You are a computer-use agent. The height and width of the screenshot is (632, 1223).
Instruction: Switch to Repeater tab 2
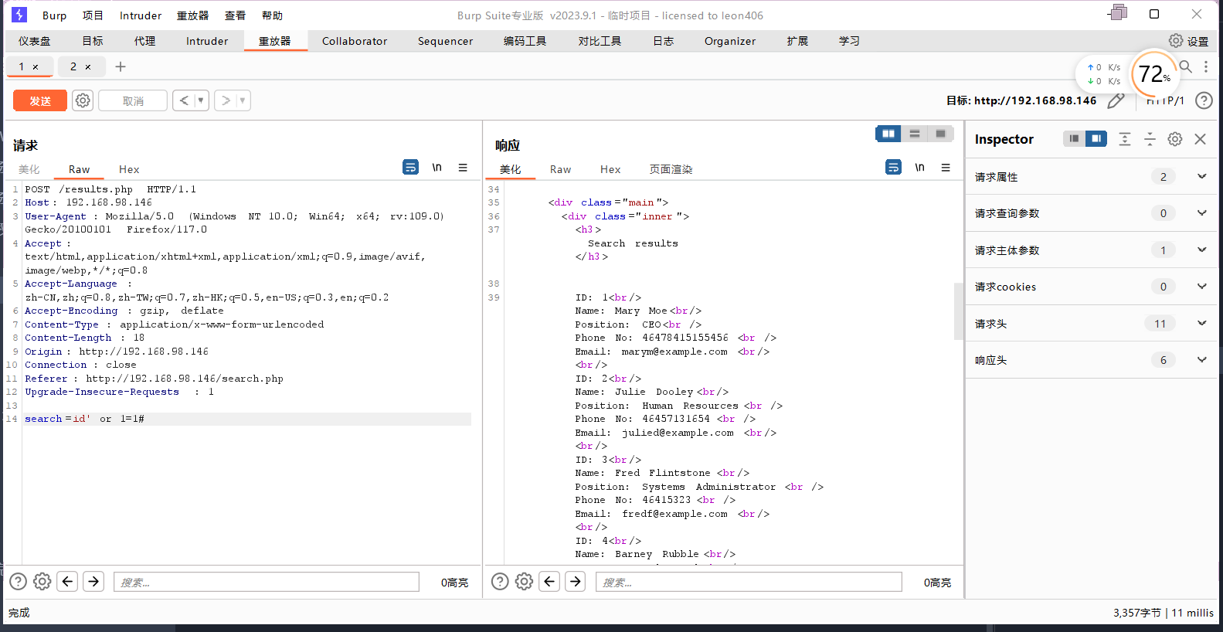(73, 66)
